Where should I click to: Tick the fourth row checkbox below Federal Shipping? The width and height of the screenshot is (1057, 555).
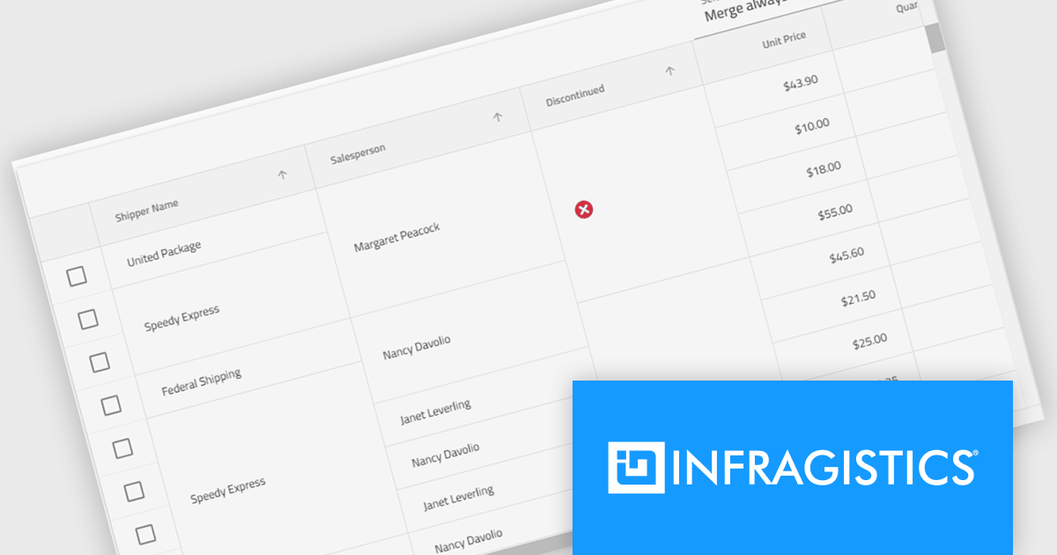111,404
